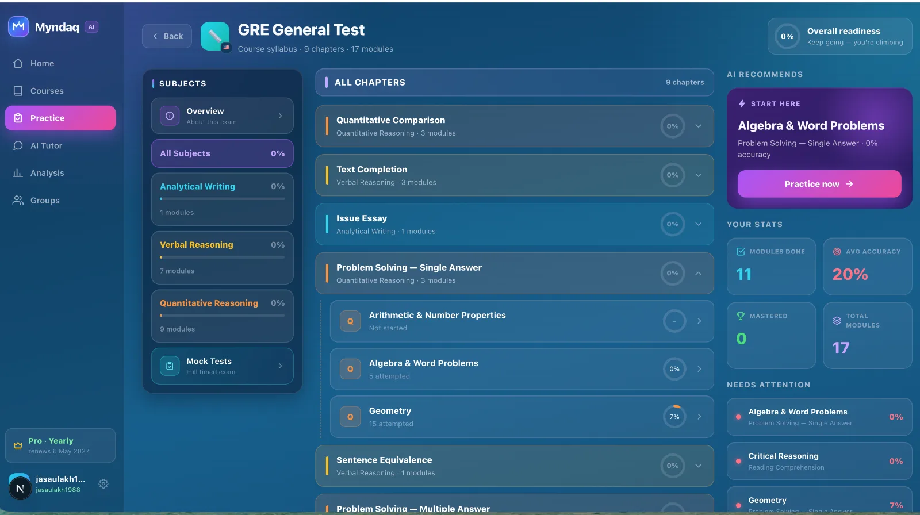The width and height of the screenshot is (920, 515).
Task: Click the Total Modules layers icon
Action: 837,321
